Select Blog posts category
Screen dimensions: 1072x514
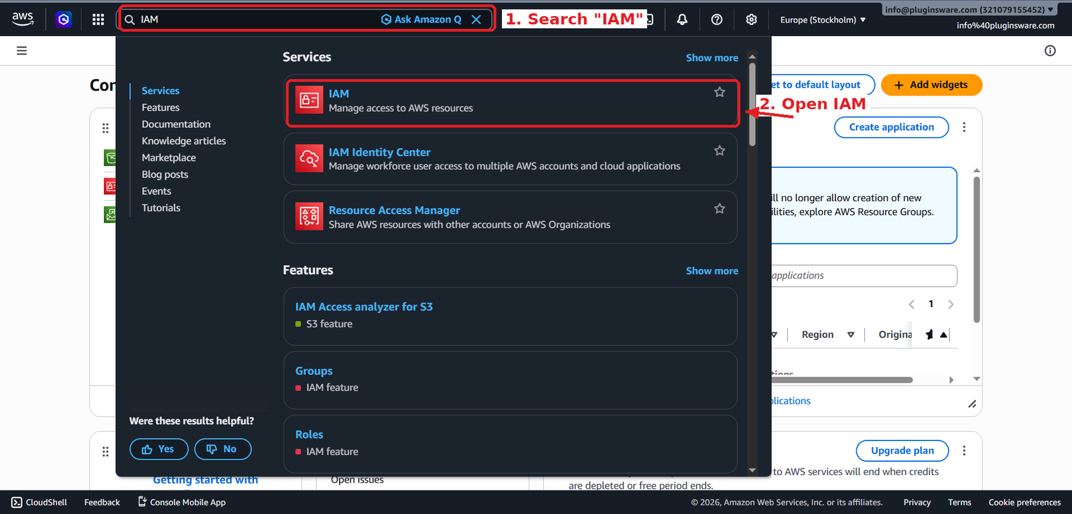click(165, 175)
